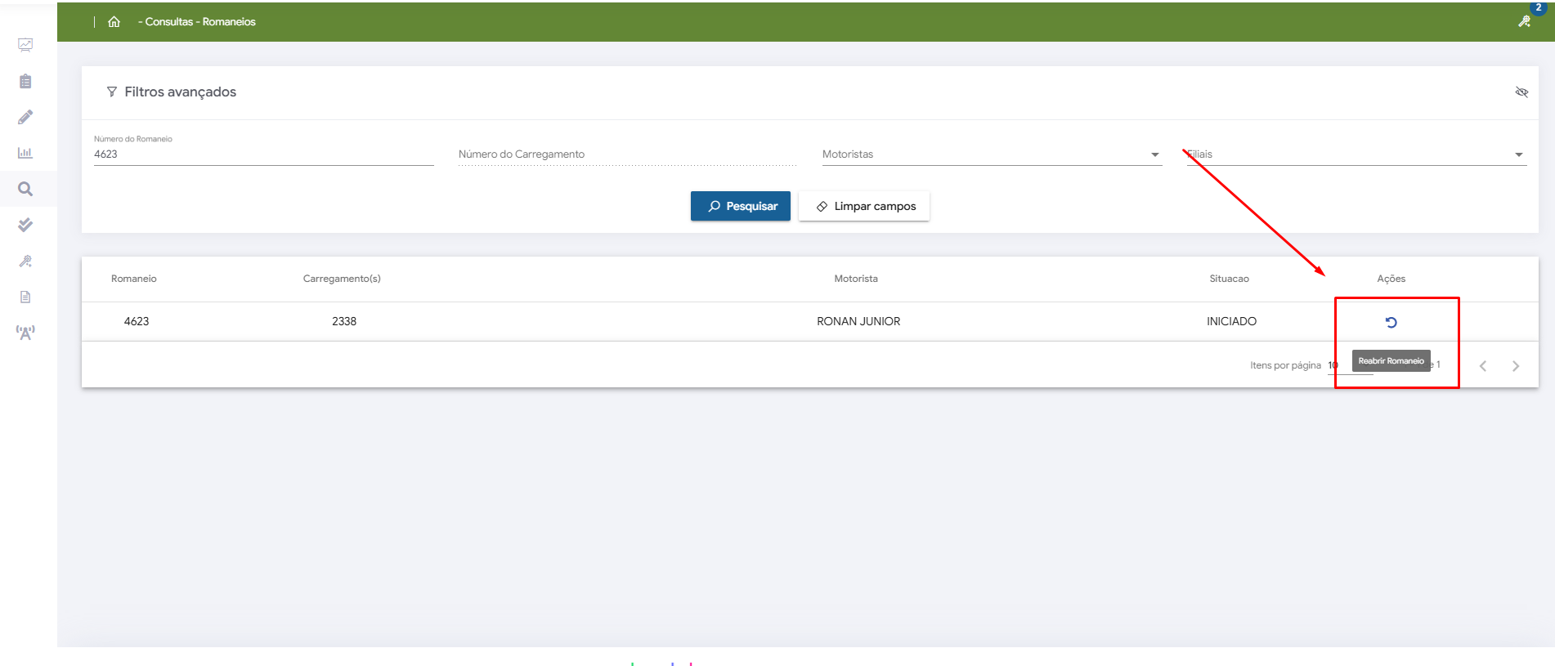Click the Consultas - Romaneios breadcrumb
This screenshot has width=1555, height=666.
click(197, 22)
